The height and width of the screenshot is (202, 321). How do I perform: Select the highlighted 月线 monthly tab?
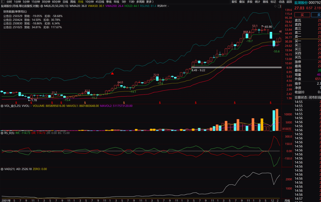click(81, 2)
